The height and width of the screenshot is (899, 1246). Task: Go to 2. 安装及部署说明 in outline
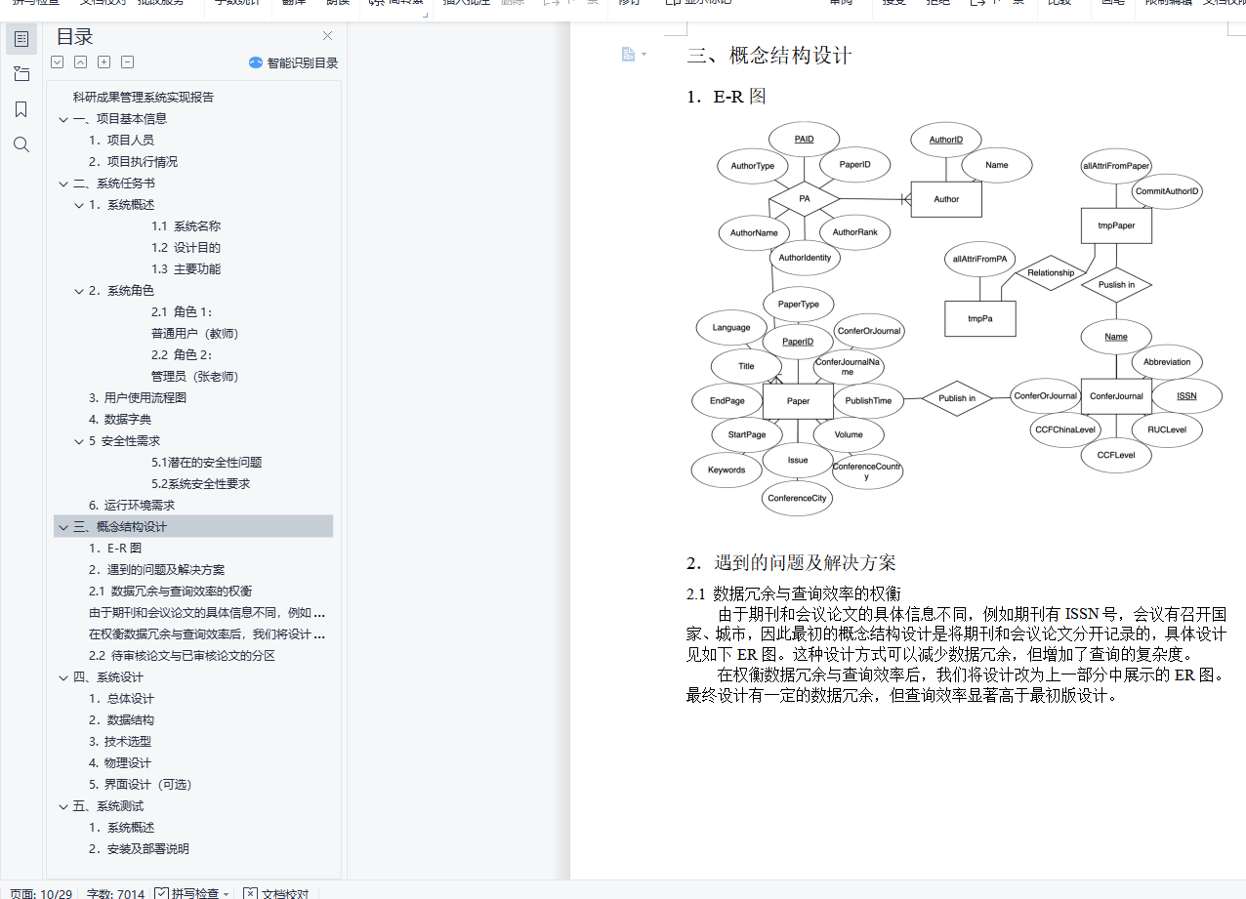139,849
